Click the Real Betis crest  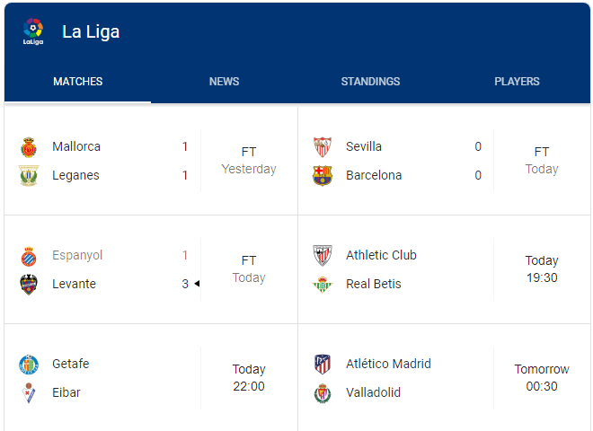click(322, 285)
